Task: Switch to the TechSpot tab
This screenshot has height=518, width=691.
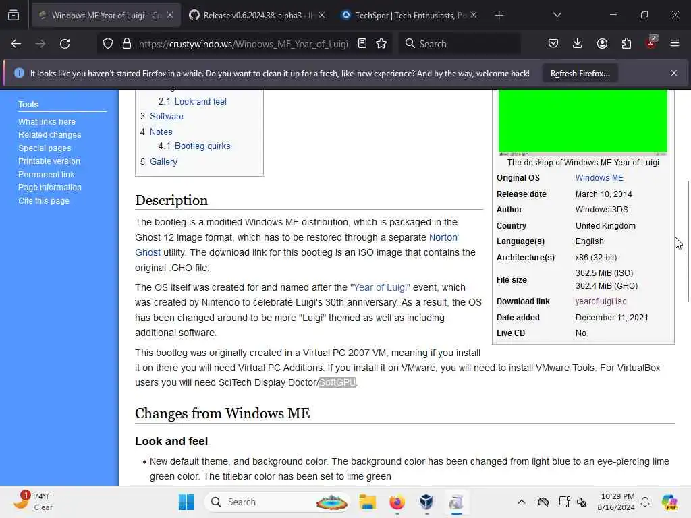Action: [409, 16]
